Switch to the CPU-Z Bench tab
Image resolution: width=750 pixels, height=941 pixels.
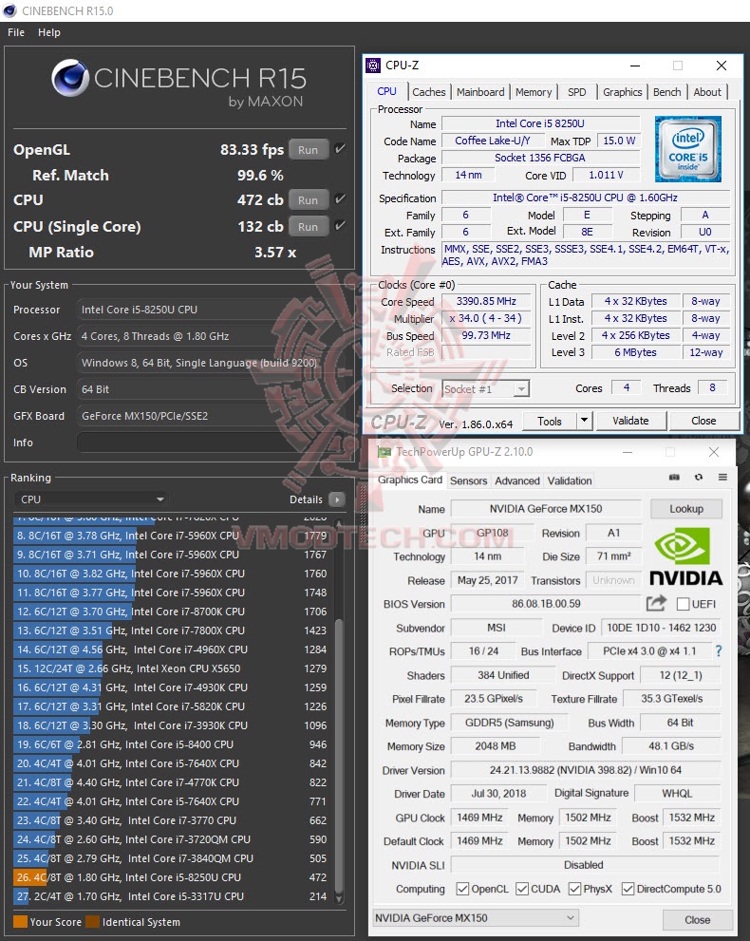pos(667,92)
